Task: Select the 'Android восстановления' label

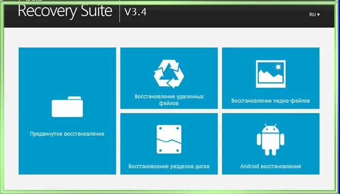Action: click(271, 166)
